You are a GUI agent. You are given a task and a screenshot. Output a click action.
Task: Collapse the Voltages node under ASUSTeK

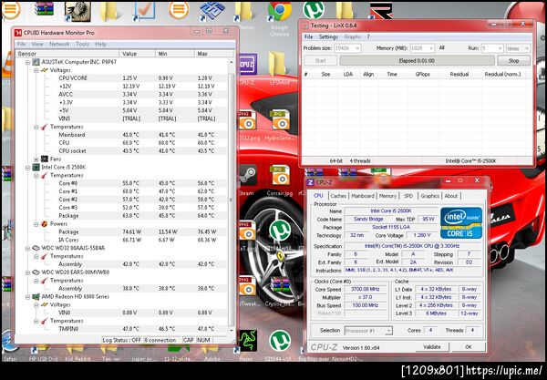tap(36, 70)
